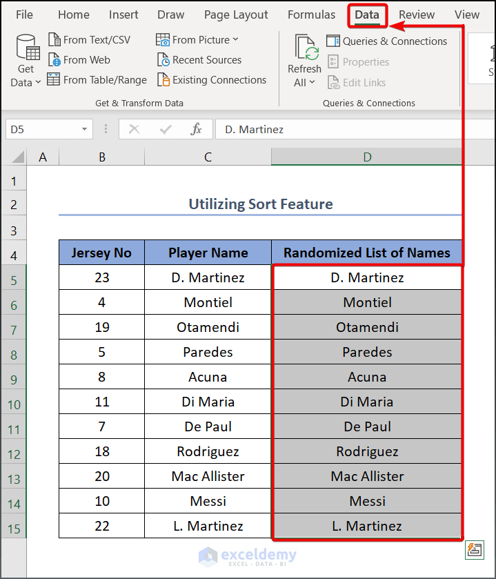This screenshot has height=579, width=496.
Task: Switch to the View tab
Action: click(x=467, y=14)
